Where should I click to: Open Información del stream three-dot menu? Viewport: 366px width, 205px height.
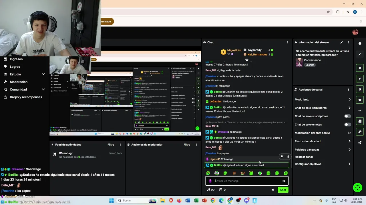click(x=348, y=42)
